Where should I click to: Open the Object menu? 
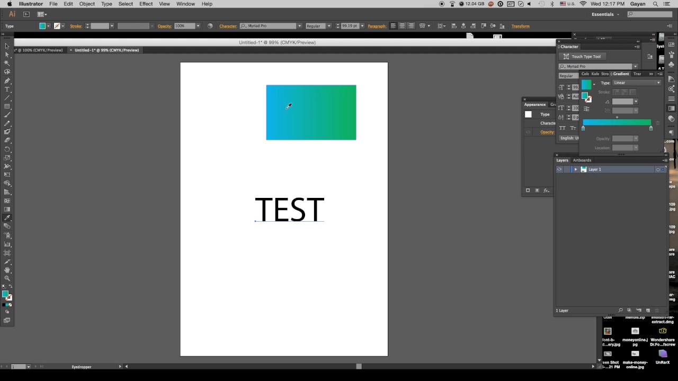pyautogui.click(x=87, y=4)
